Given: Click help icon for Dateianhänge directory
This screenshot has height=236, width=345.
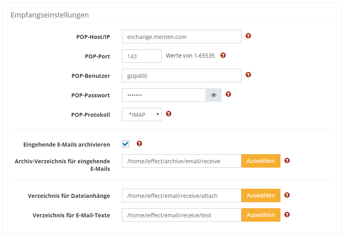Looking at the screenshot, I should [x=287, y=195].
